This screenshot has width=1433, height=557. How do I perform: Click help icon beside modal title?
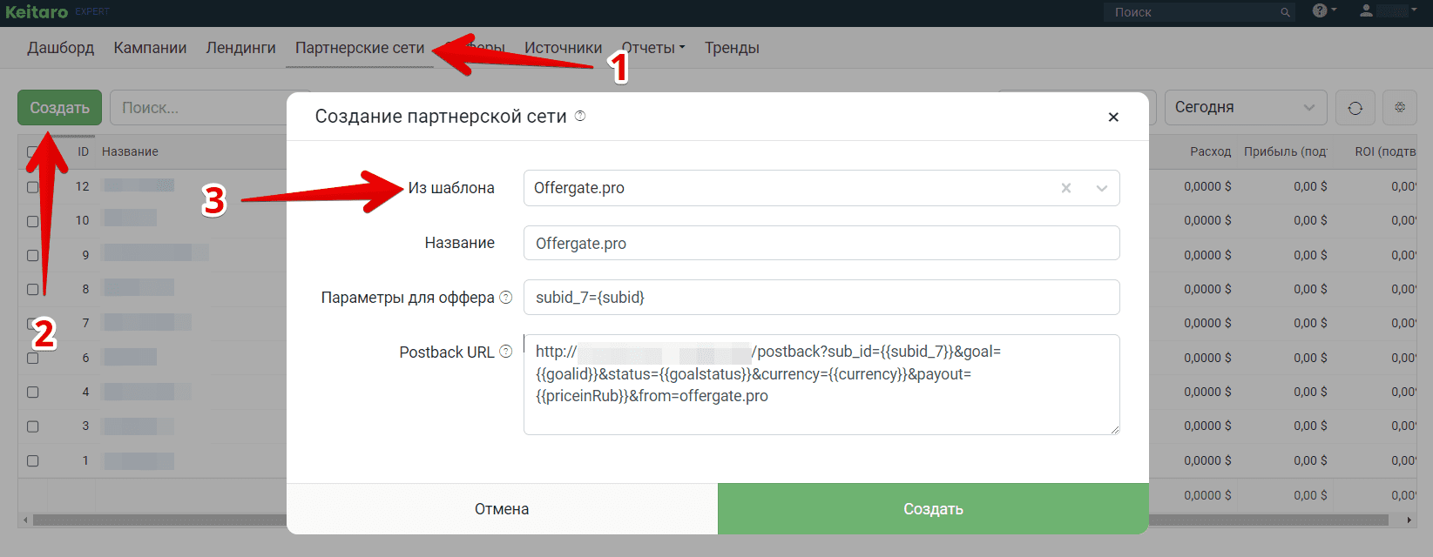tap(580, 116)
